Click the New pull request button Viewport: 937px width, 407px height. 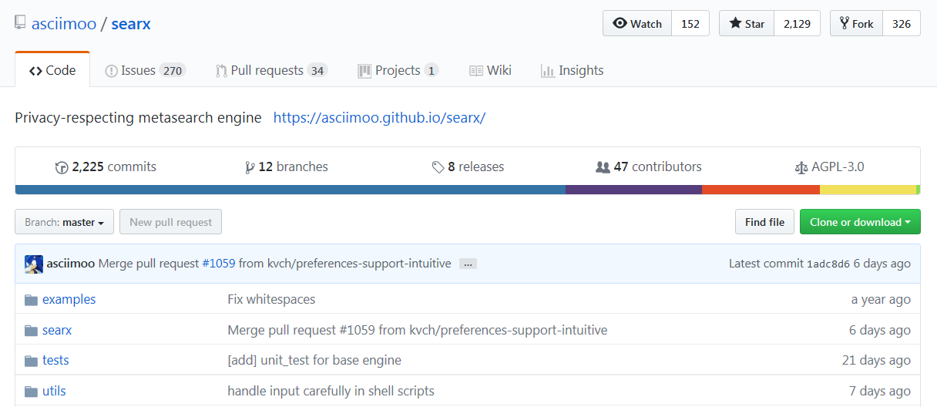click(170, 222)
